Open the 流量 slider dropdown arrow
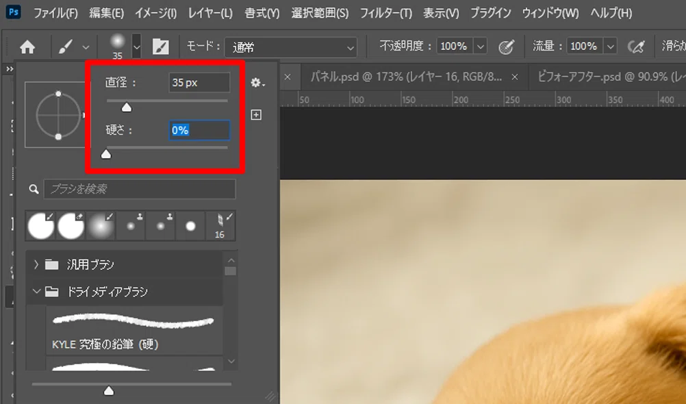 pyautogui.click(x=610, y=46)
